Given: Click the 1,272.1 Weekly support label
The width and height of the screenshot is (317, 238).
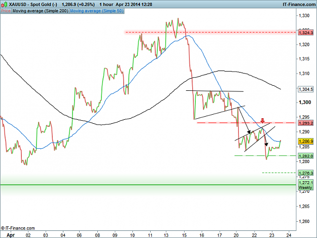Looking at the screenshot, I should 306,185.
